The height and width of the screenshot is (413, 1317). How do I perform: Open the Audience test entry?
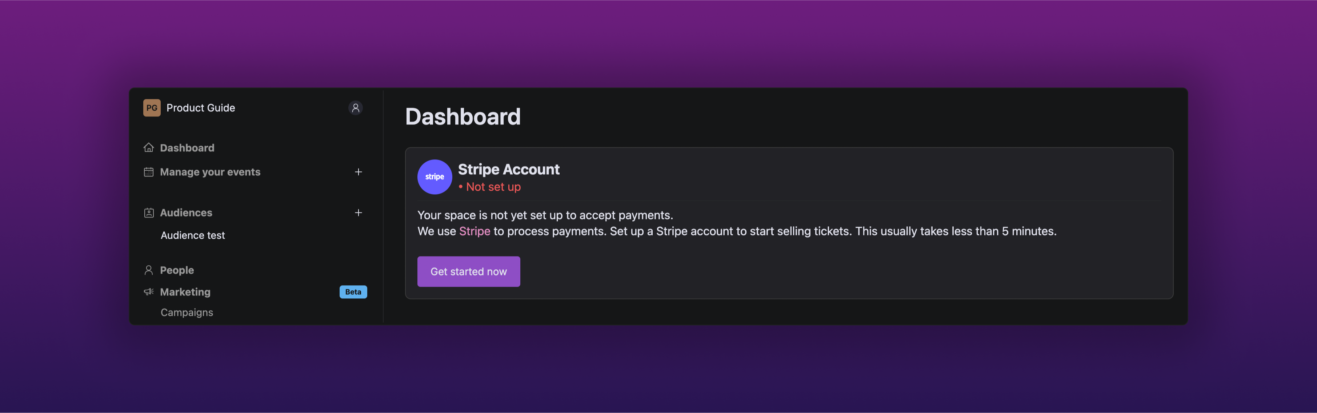193,235
